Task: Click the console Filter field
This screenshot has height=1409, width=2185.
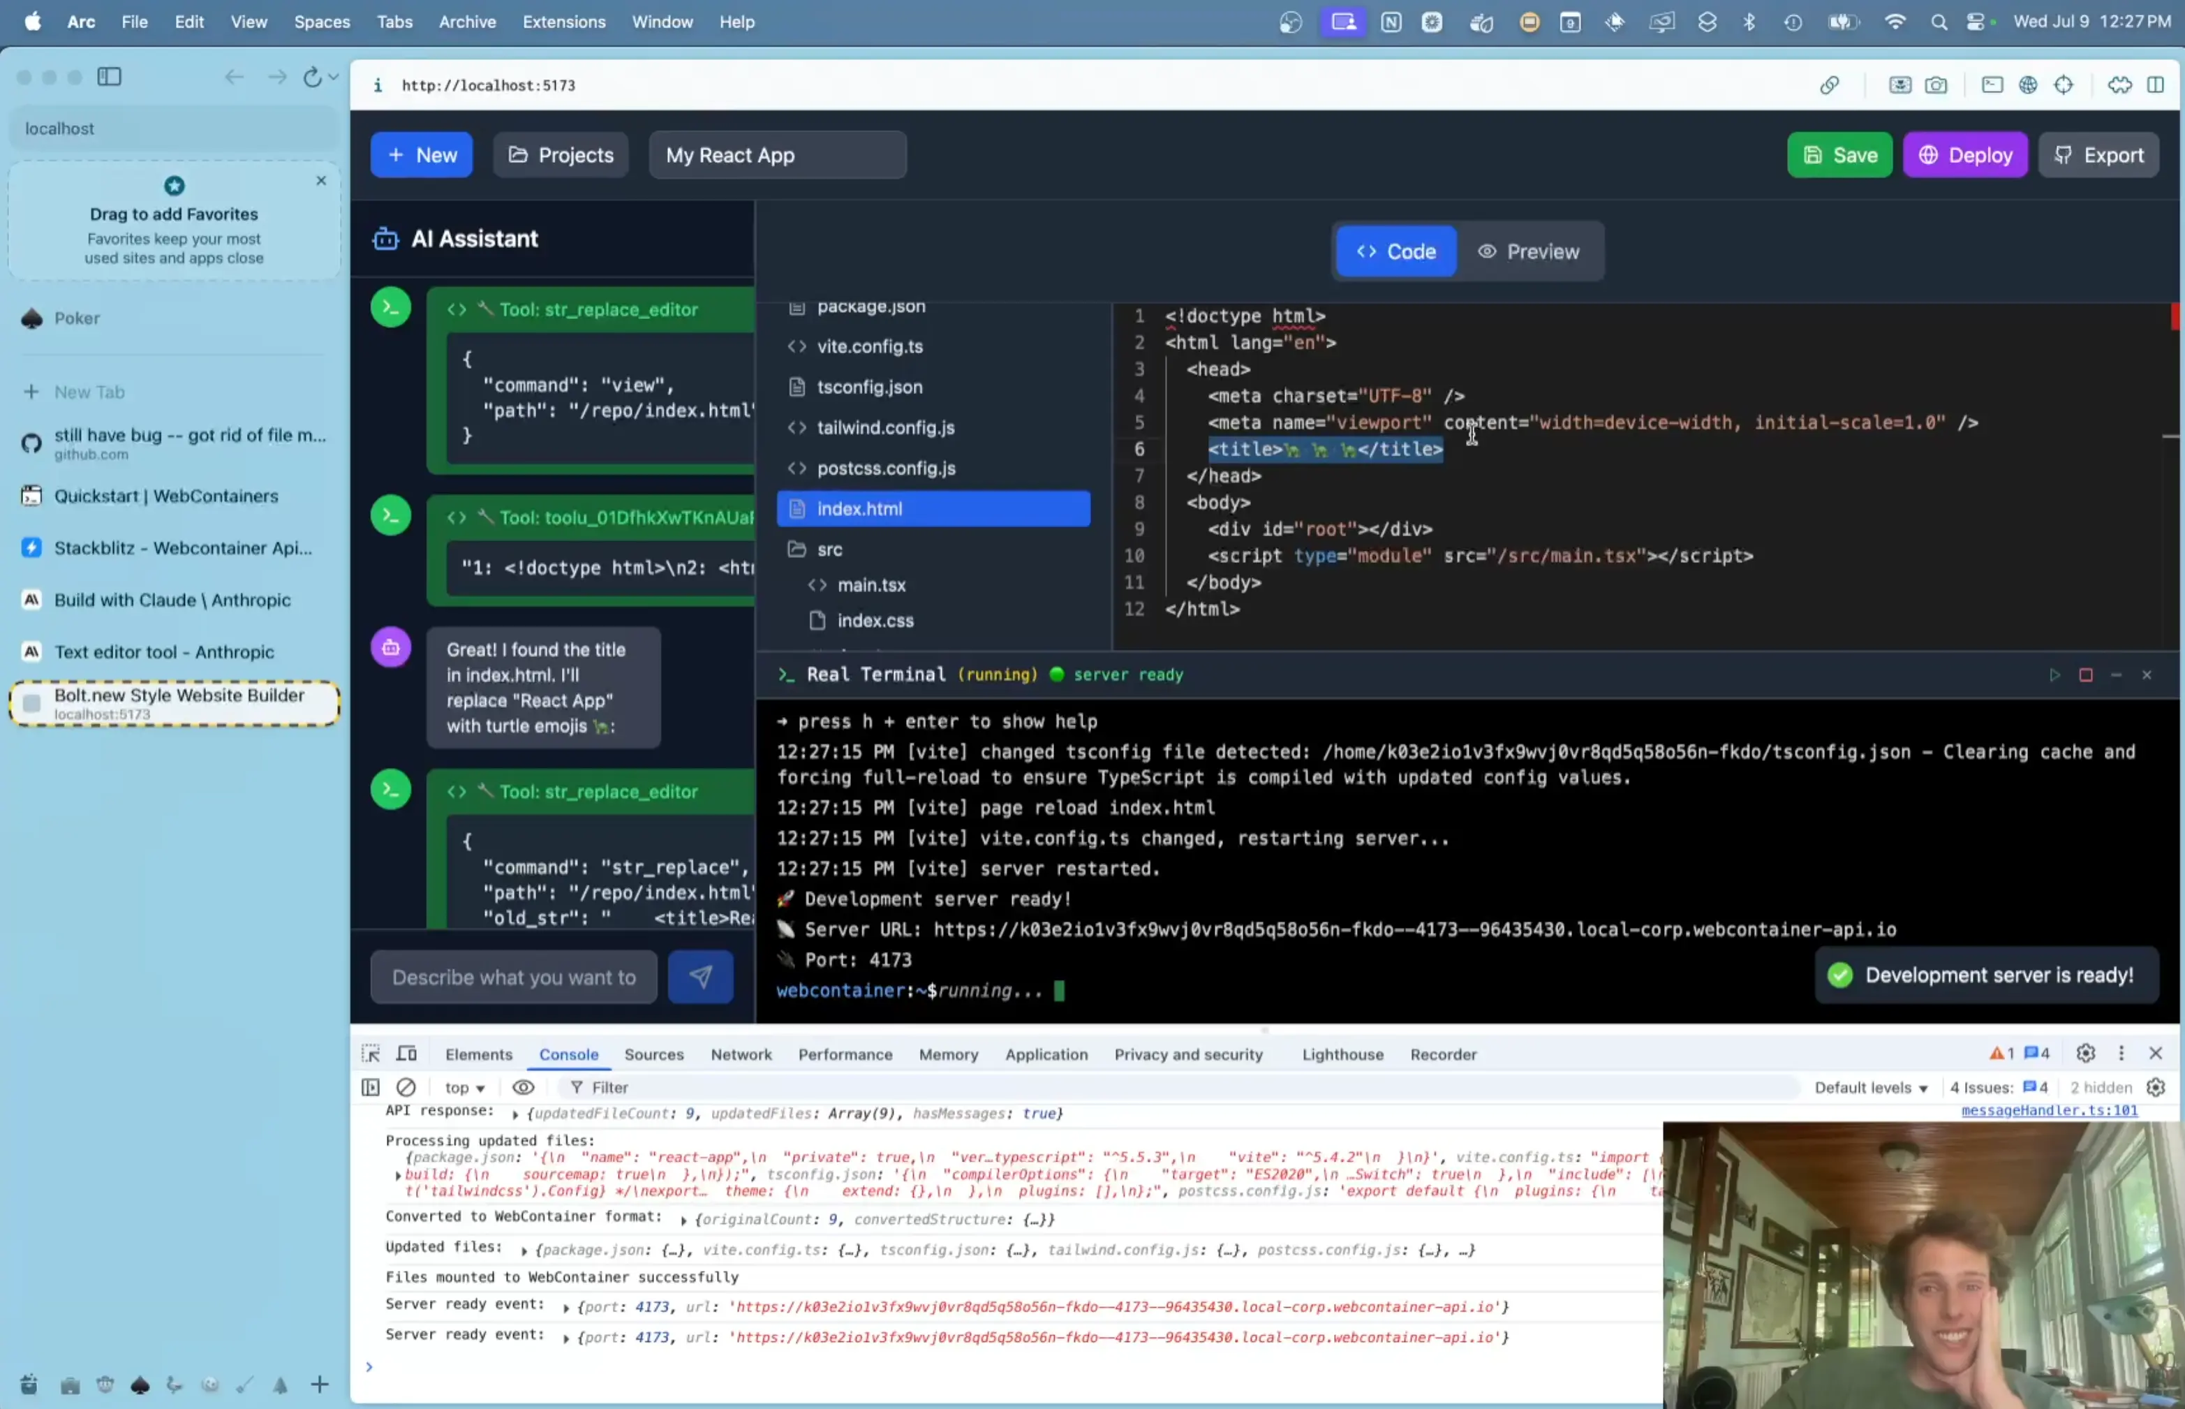Action: tap(1180, 1087)
